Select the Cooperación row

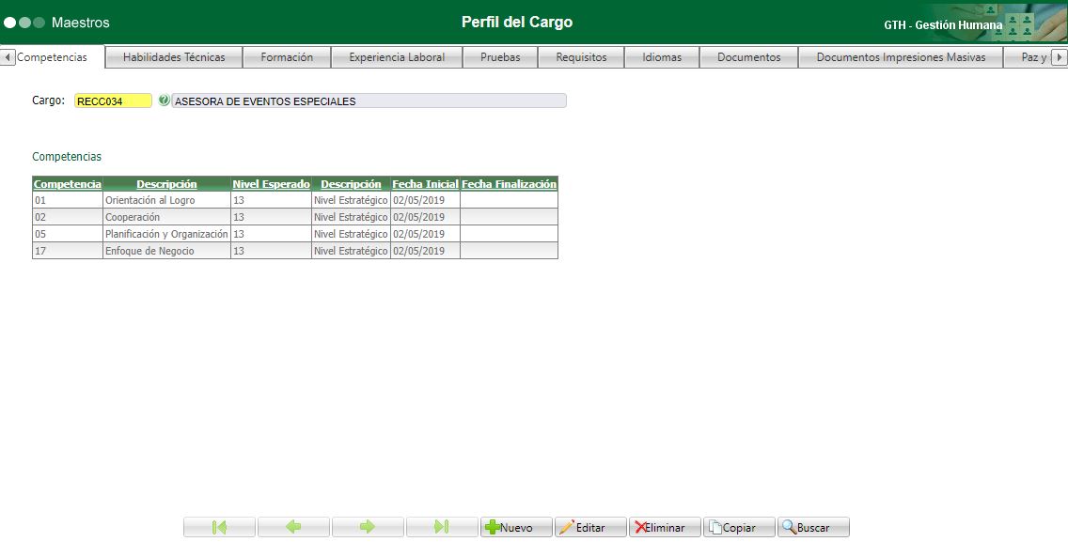coord(295,217)
